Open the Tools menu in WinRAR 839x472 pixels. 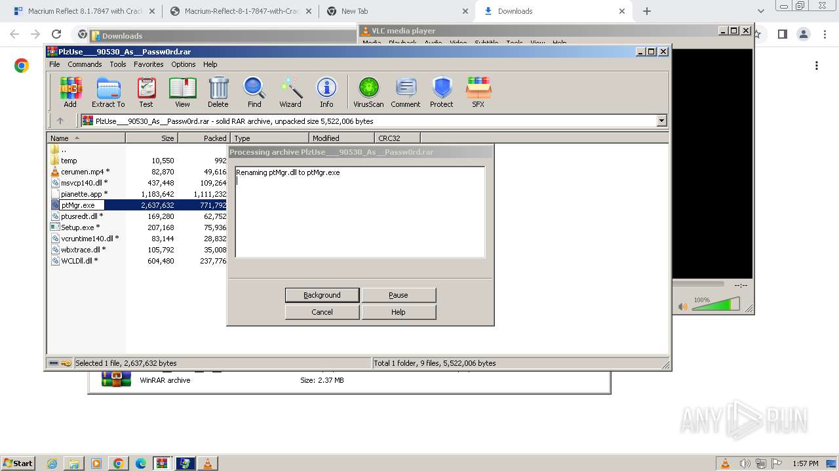click(118, 64)
